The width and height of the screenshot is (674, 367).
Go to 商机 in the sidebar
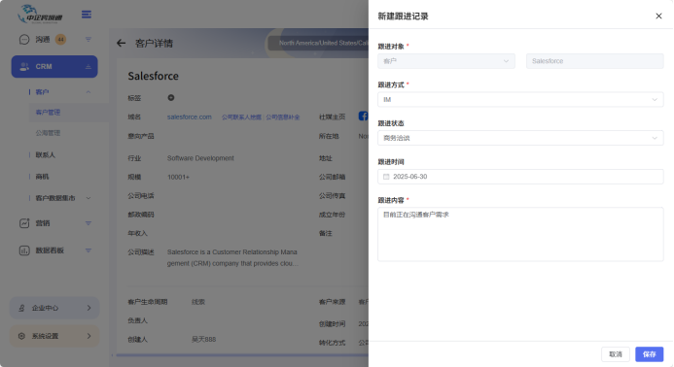42,177
